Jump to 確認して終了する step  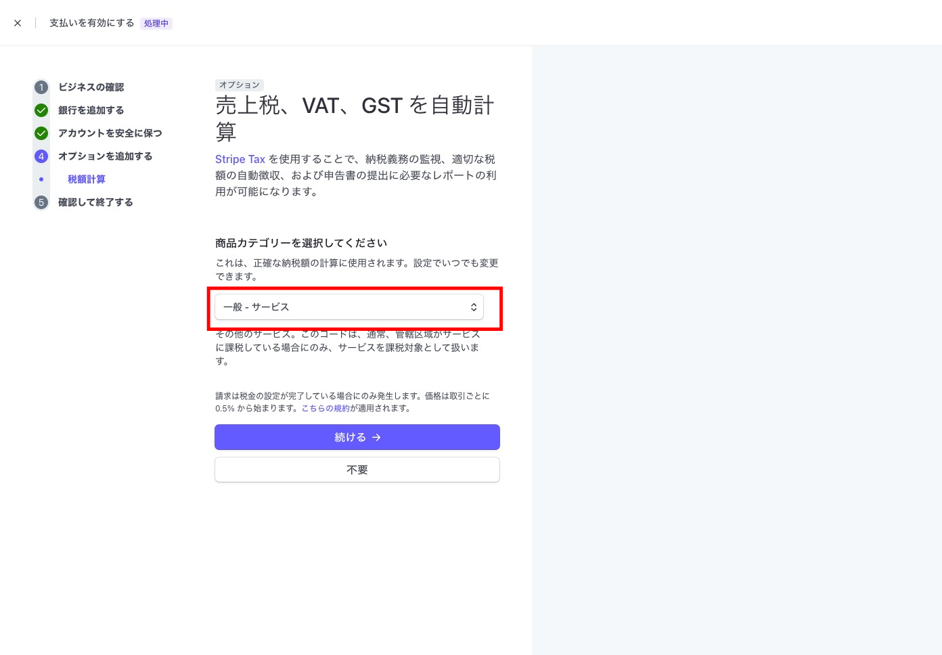pos(95,202)
